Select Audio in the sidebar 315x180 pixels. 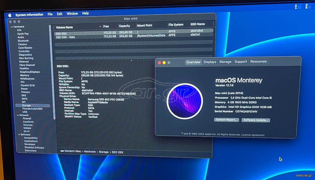[x=21, y=37]
